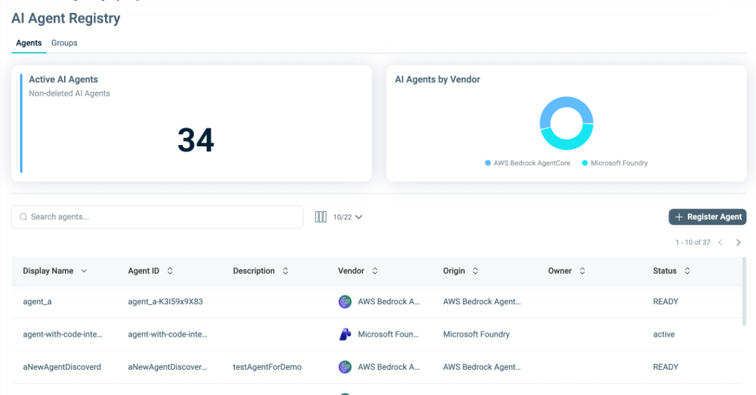Click the READY status in aNewAgentDiscoverd row
The image size is (756, 395).
click(666, 367)
